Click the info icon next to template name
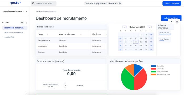 tap(120, 3)
